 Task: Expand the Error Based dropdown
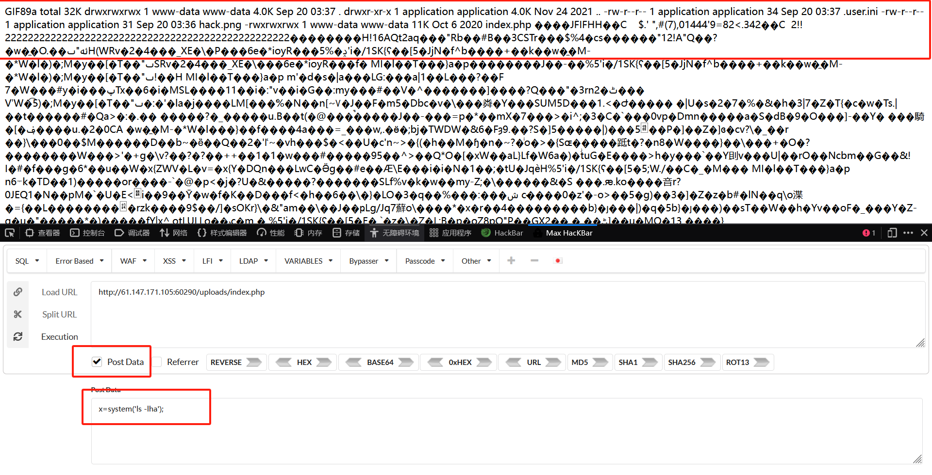[80, 261]
